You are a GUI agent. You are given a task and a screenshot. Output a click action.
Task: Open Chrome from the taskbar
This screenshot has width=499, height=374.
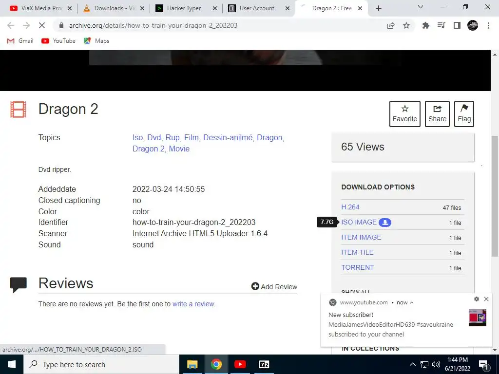pyautogui.click(x=216, y=364)
